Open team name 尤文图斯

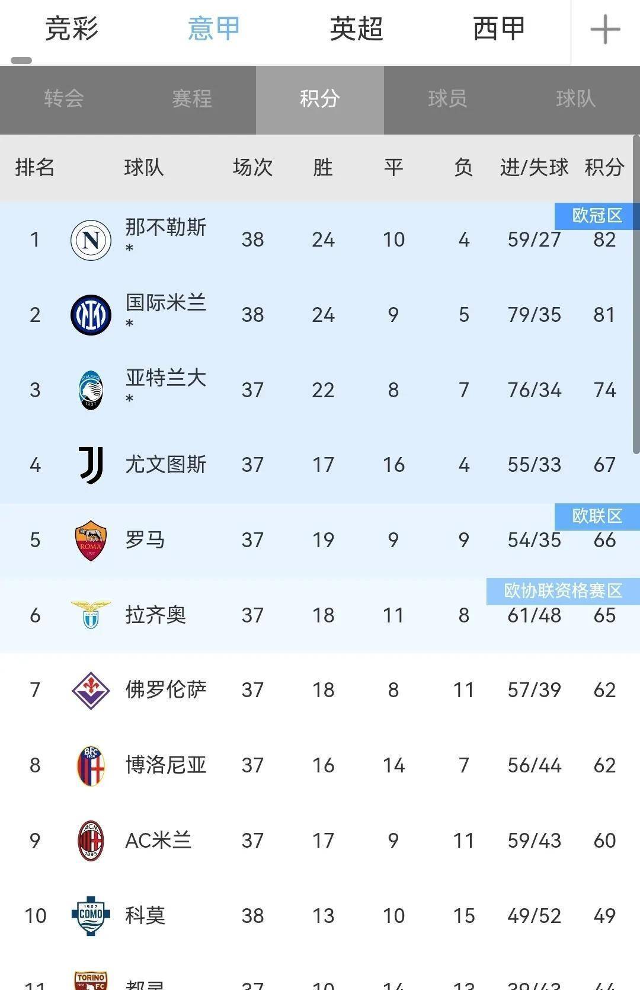click(166, 465)
